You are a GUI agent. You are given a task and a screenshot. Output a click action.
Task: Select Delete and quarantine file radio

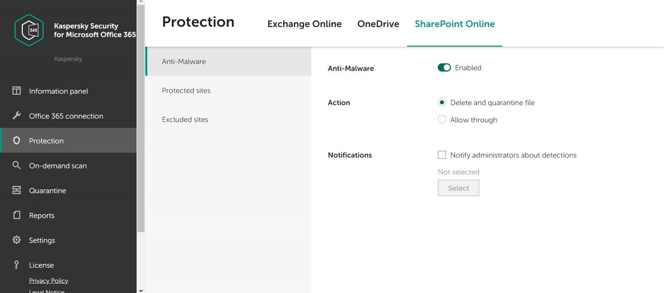tap(442, 102)
